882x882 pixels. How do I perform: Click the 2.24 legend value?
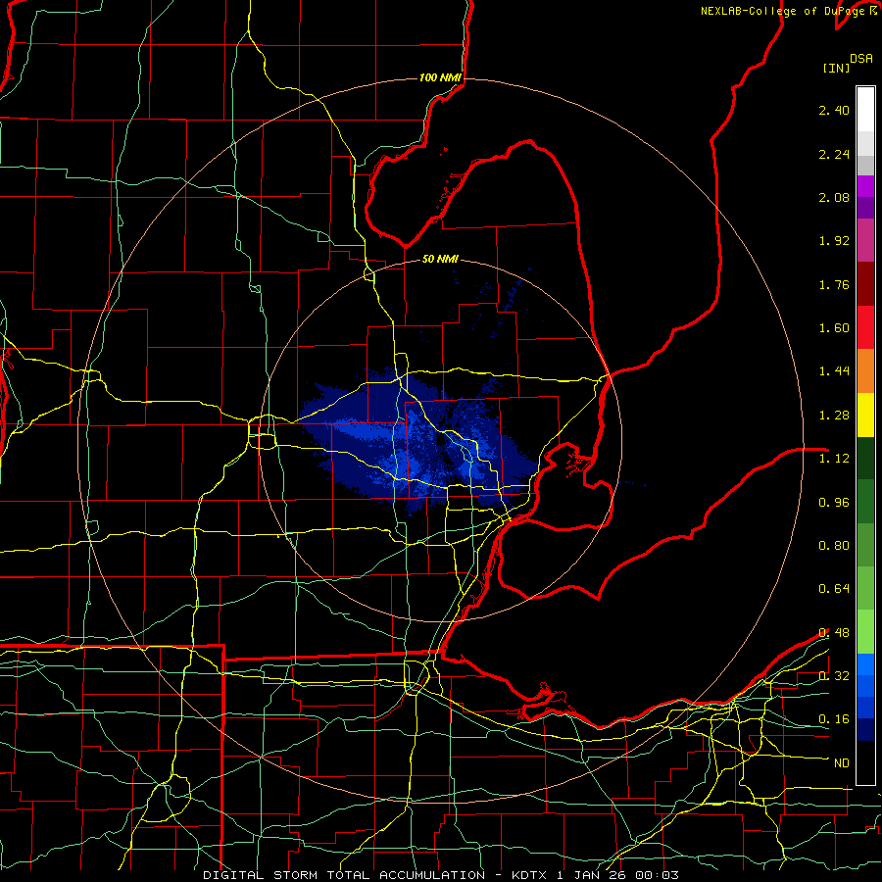(x=834, y=154)
